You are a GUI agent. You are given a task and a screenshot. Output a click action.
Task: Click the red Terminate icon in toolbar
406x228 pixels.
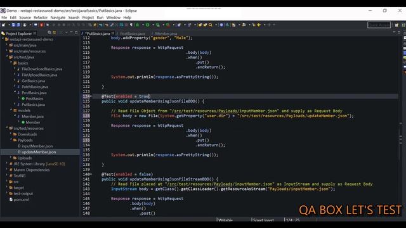41,25
